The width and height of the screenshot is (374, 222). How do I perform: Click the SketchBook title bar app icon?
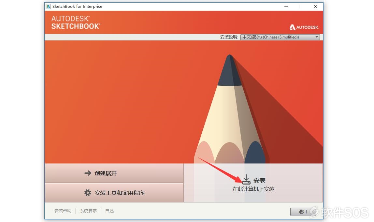tap(49, 7)
